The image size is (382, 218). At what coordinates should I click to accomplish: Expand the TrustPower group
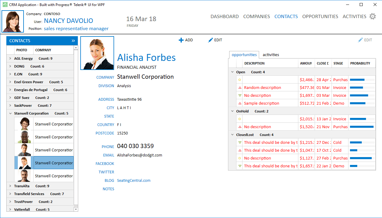10,202
